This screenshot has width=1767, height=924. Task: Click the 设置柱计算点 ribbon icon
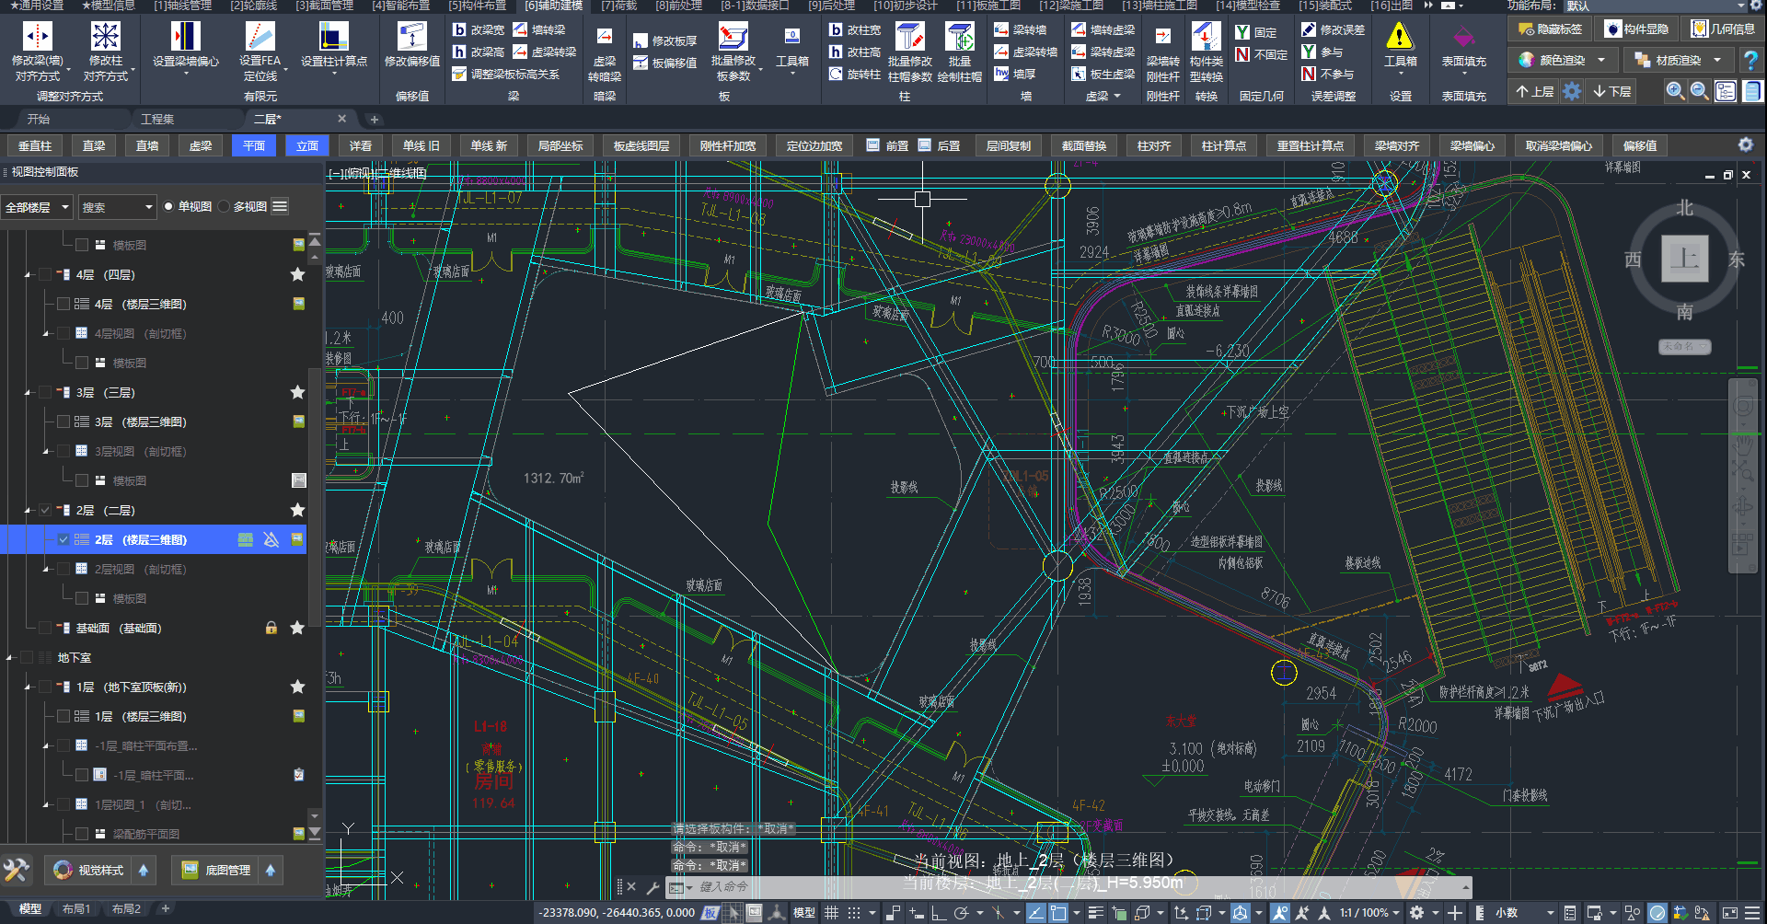(x=333, y=37)
